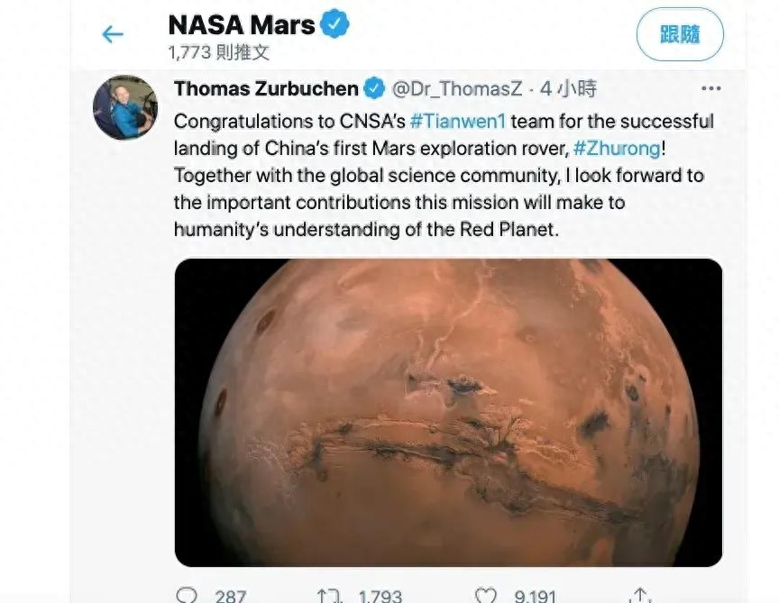
Task: Click the Thomas Zurbuchen display name
Action: [266, 88]
